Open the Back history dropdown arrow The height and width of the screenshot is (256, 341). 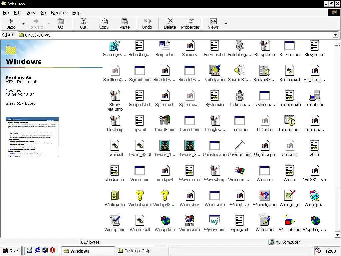(24, 24)
